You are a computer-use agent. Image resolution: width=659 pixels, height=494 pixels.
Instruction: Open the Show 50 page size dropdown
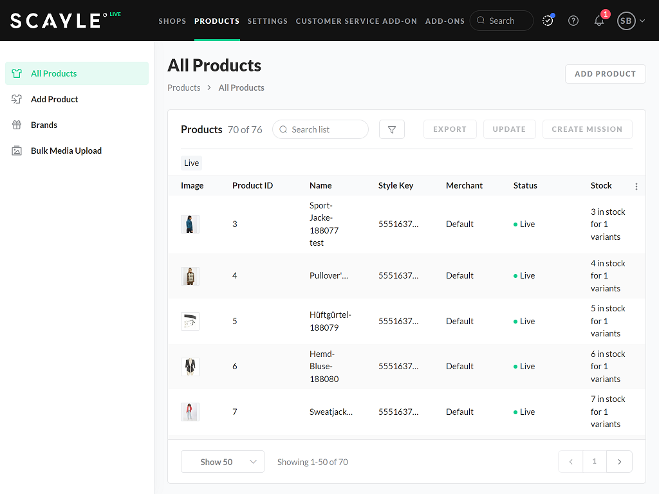pyautogui.click(x=222, y=461)
